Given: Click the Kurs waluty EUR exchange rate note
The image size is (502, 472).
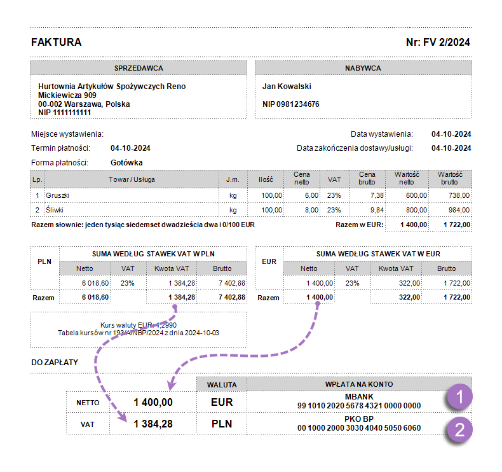Looking at the screenshot, I should [139, 324].
